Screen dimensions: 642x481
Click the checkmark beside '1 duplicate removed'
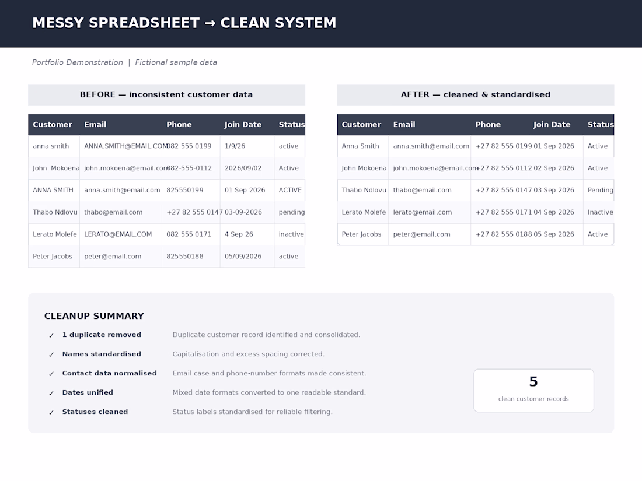51,335
